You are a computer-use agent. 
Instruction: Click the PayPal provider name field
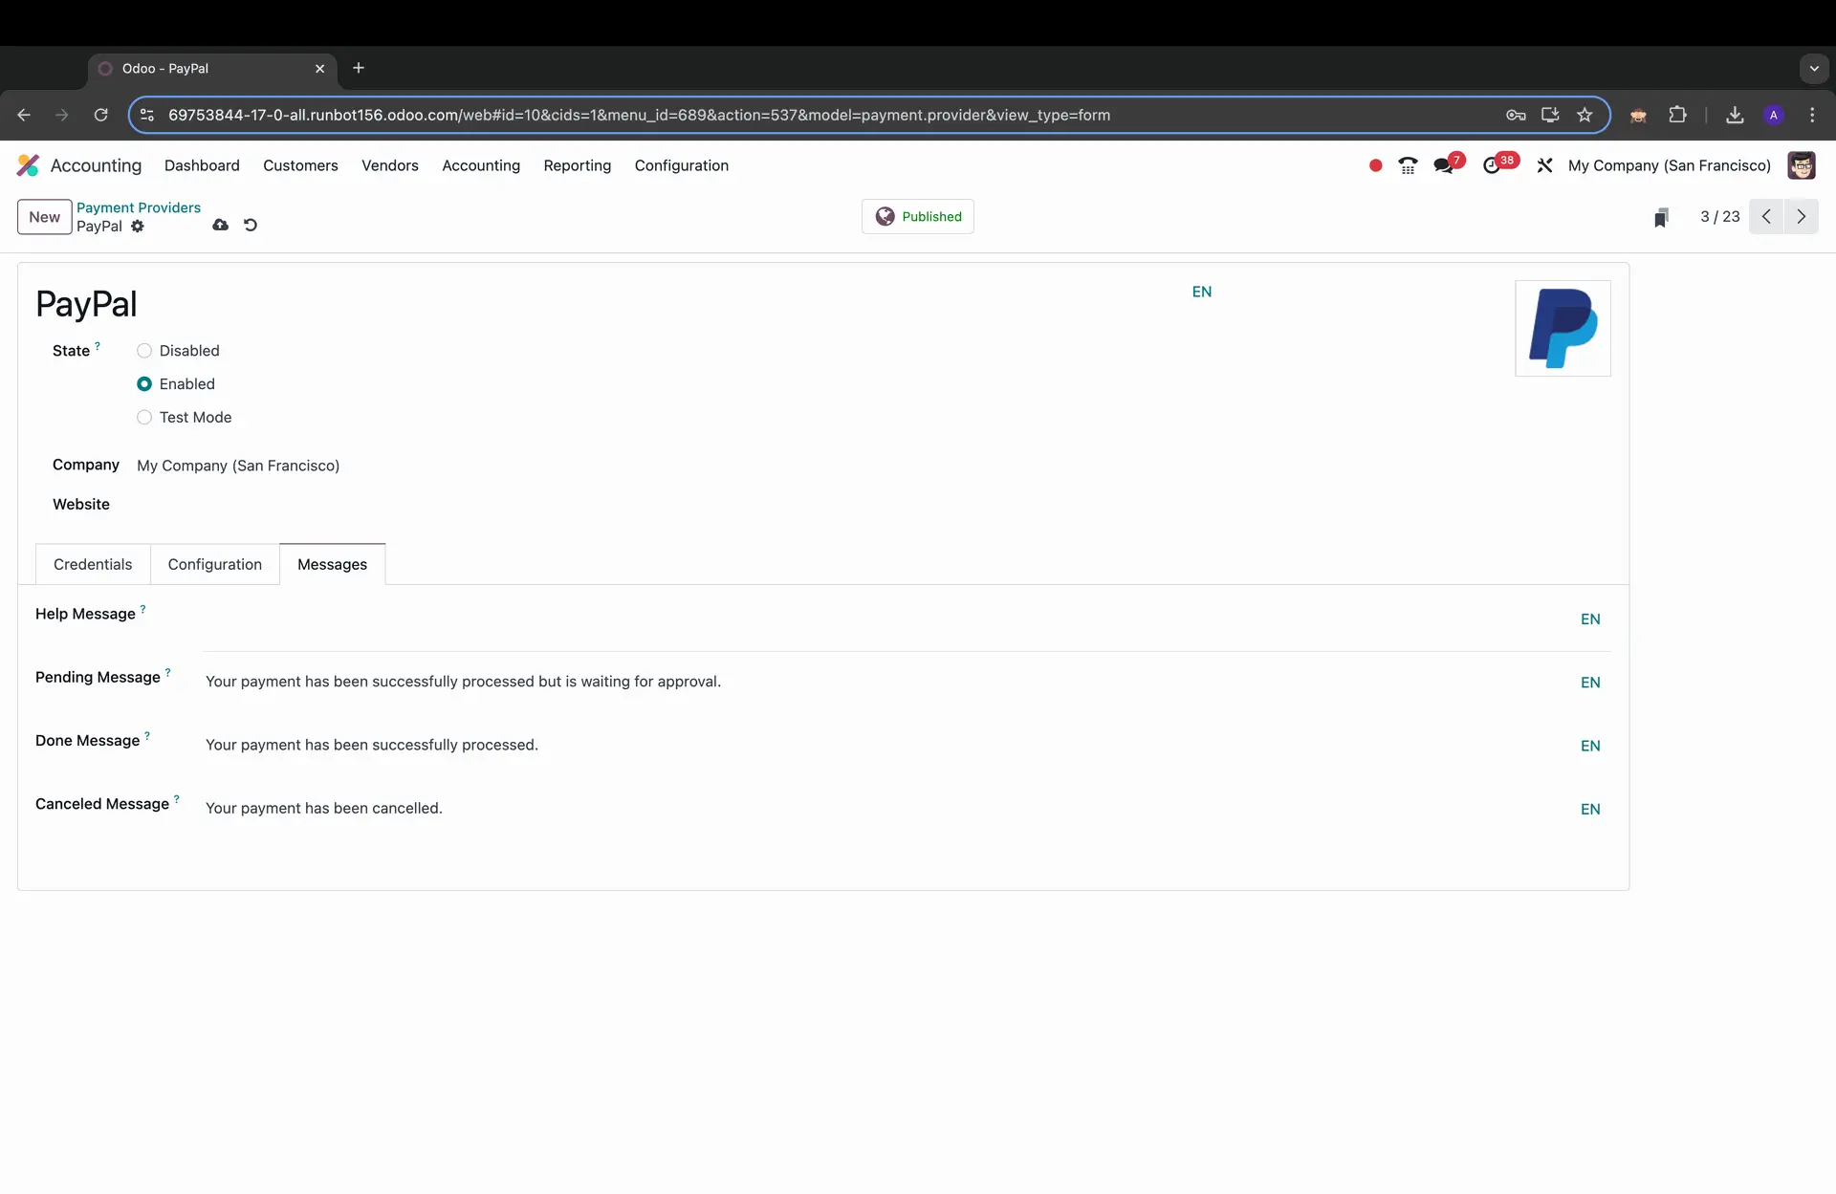tap(612, 304)
